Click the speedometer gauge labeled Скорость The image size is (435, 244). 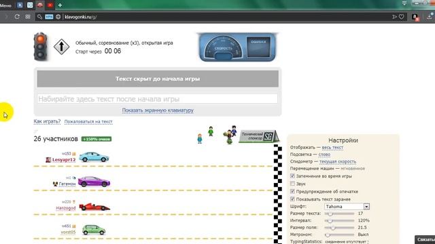(223, 47)
